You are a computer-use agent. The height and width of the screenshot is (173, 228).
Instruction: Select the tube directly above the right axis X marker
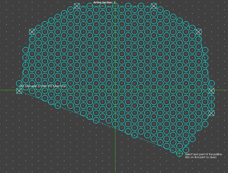211,83
